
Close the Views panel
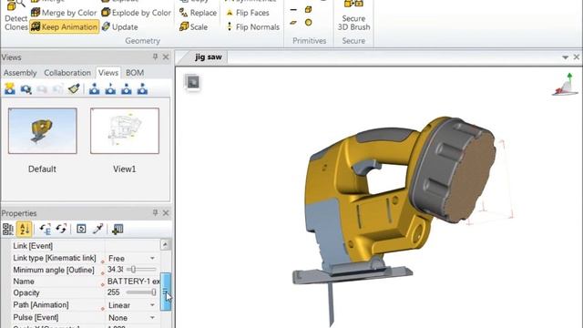(166, 56)
